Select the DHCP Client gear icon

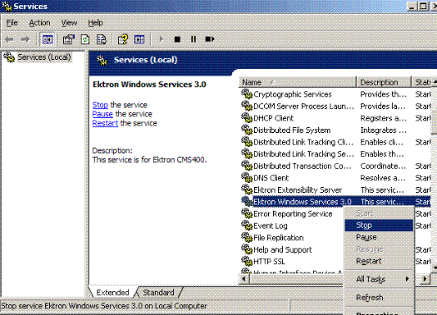tap(247, 118)
